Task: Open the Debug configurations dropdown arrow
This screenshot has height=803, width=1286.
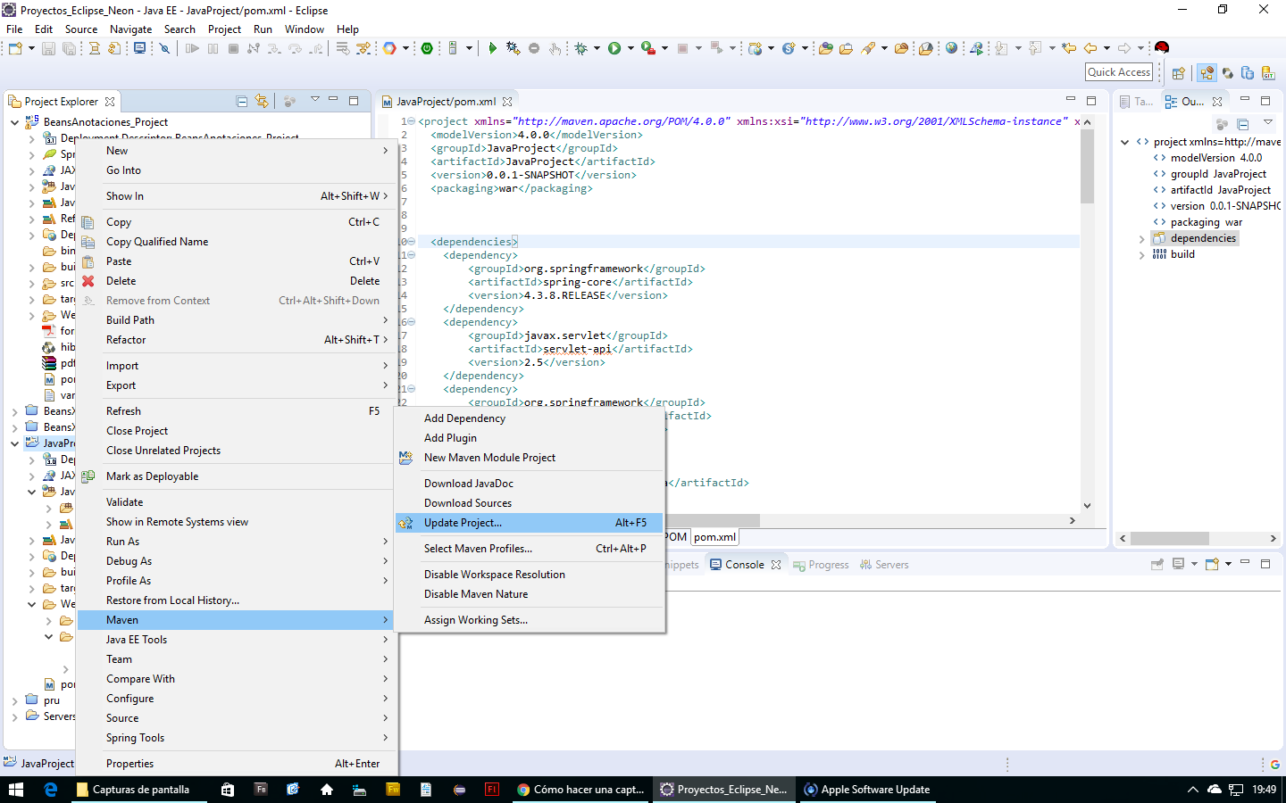Action: pos(597,48)
